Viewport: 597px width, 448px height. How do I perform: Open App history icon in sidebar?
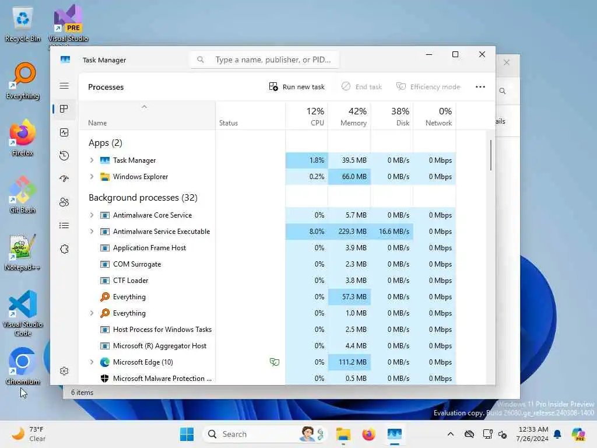click(x=64, y=155)
